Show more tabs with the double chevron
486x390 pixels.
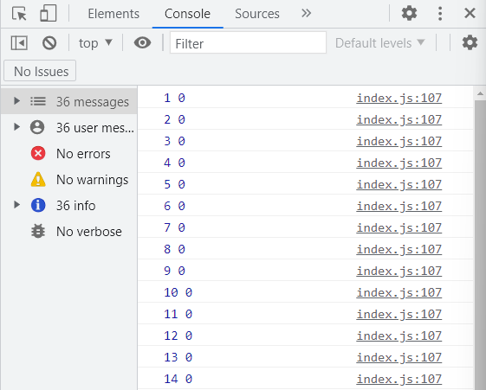click(x=306, y=13)
